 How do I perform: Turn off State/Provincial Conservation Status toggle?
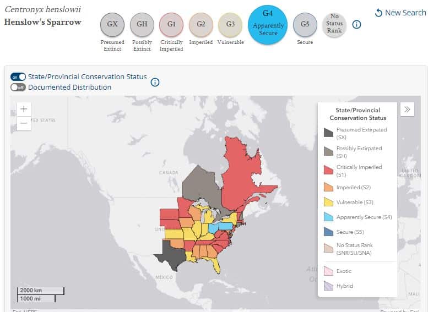click(x=18, y=77)
